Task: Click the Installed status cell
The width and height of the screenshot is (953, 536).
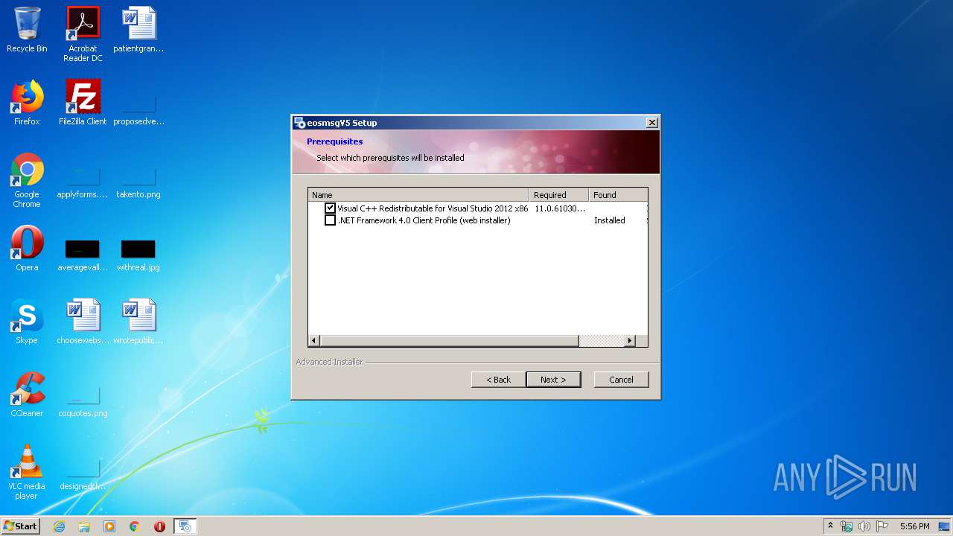Action: pos(610,220)
